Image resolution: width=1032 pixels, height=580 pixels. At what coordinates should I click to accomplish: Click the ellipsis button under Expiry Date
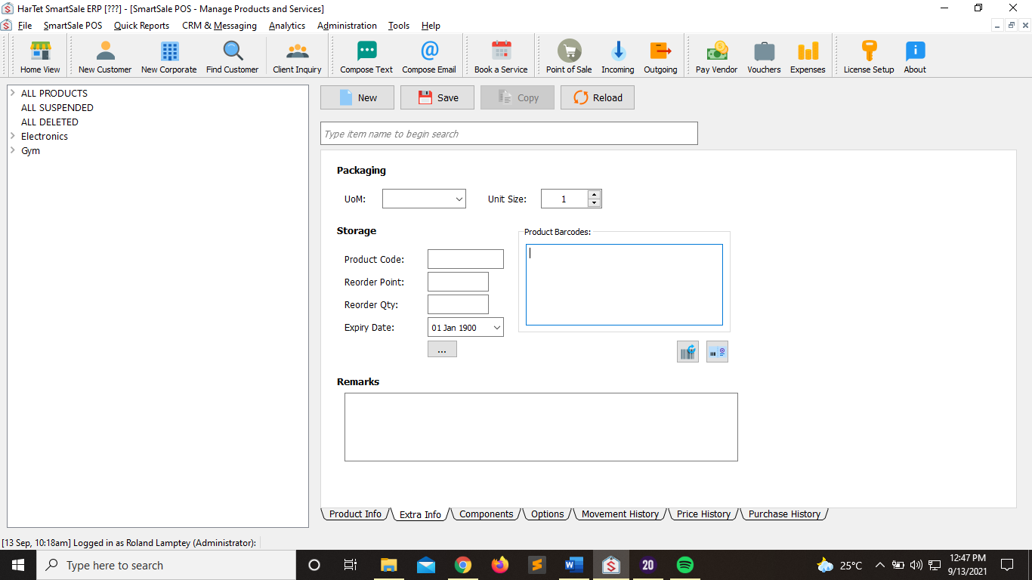pyautogui.click(x=442, y=349)
